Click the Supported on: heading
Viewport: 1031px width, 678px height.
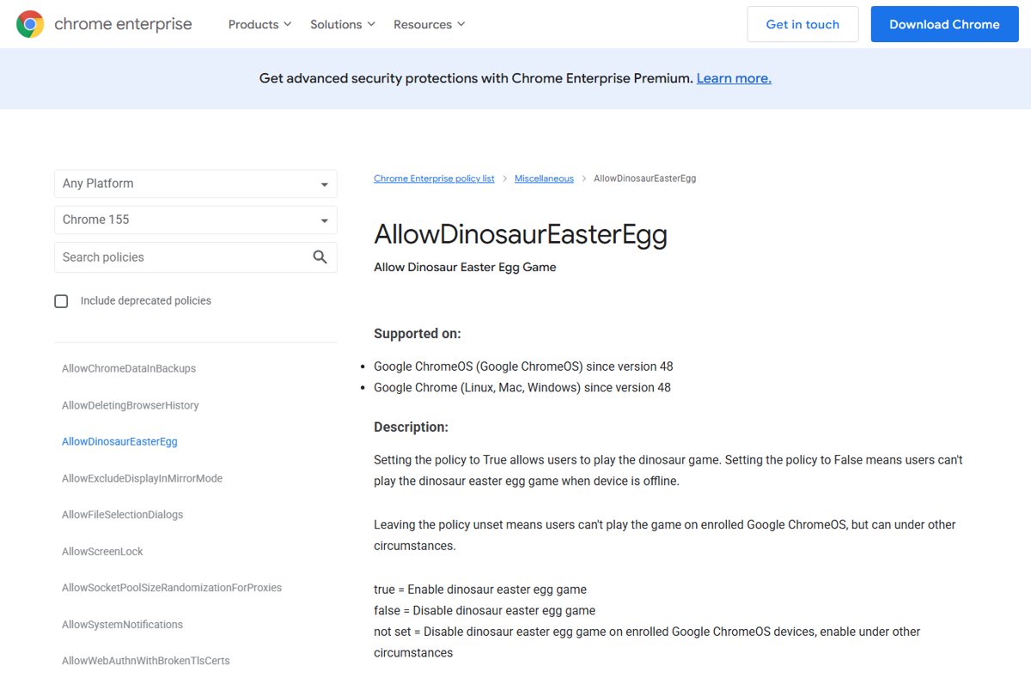(x=418, y=334)
